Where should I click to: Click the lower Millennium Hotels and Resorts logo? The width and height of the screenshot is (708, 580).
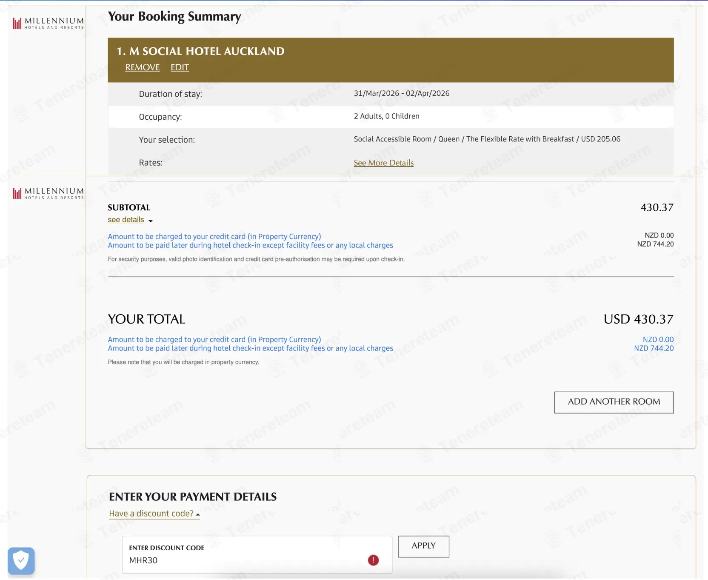48,193
